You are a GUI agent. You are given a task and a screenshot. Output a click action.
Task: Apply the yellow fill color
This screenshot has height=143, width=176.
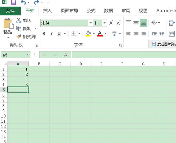88,34
